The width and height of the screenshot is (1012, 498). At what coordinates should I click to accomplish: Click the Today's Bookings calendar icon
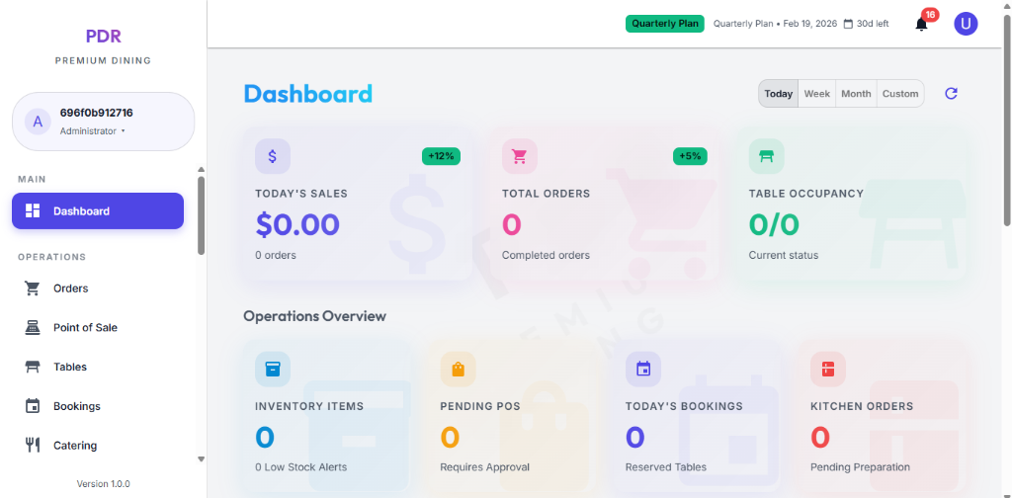pyautogui.click(x=643, y=370)
